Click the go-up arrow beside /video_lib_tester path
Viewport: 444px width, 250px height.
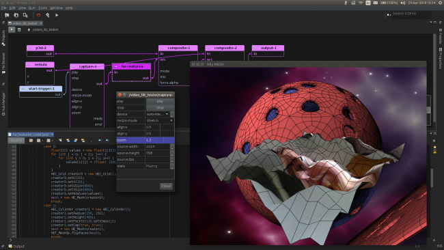click(x=29, y=29)
